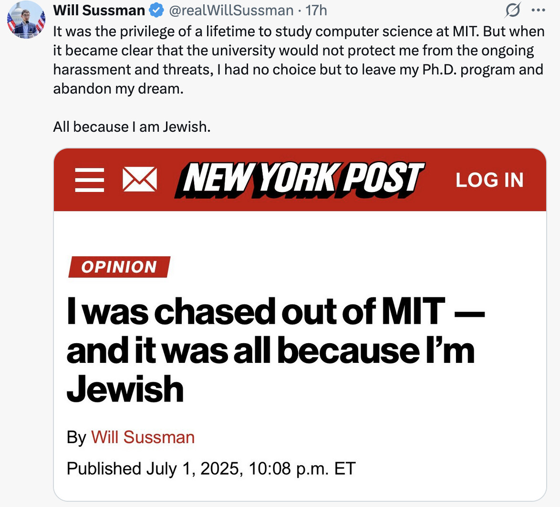
Task: Click the blue verified checkmark badge
Action: (156, 11)
